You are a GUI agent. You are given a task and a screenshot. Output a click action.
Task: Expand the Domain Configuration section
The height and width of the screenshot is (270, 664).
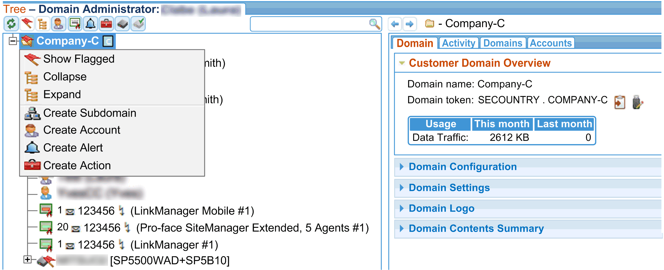pos(462,167)
